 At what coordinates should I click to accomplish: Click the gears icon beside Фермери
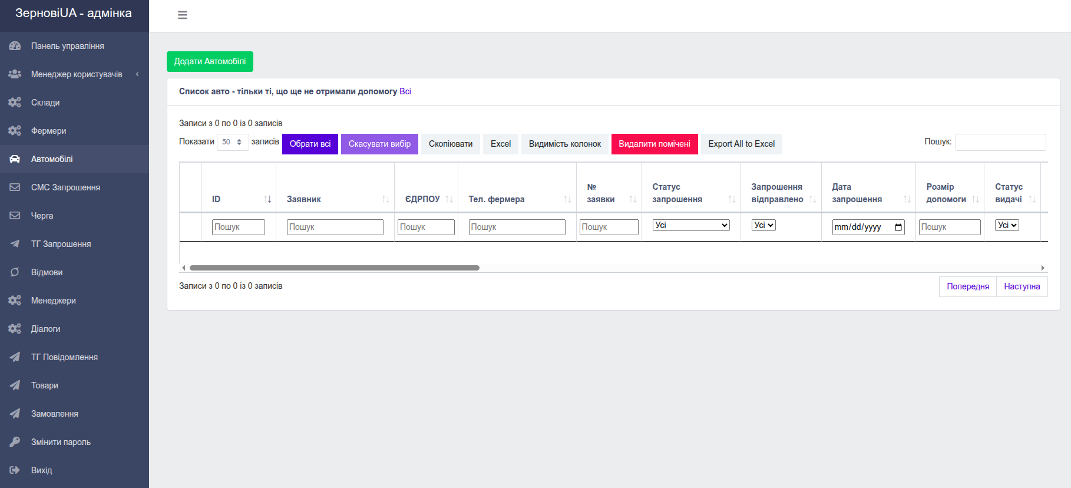(x=15, y=131)
